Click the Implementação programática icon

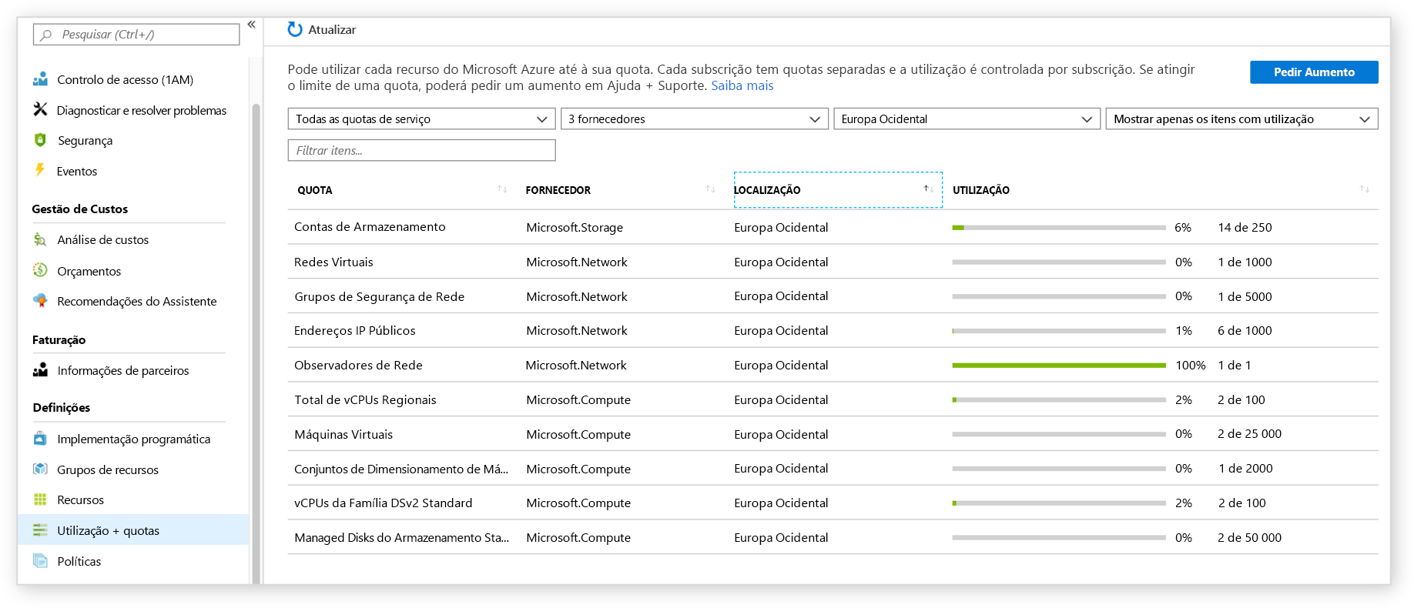40,439
